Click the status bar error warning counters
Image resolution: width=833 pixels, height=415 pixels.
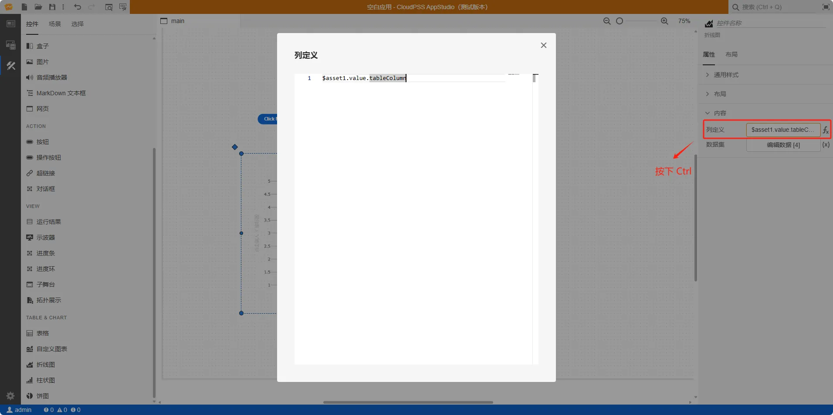coord(62,410)
